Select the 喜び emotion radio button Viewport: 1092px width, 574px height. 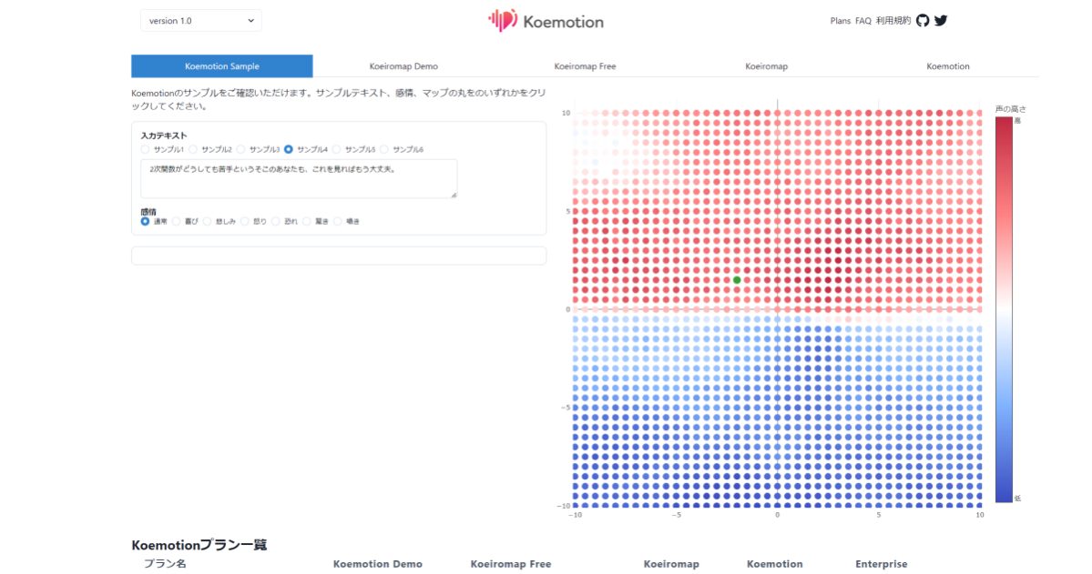point(176,221)
